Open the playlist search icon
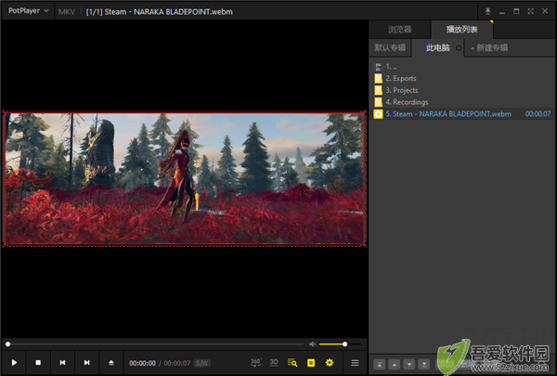The height and width of the screenshot is (376, 557). coord(292,362)
